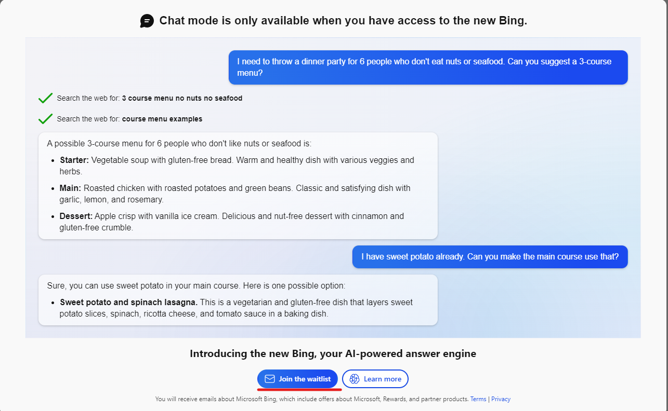Click the Dessert apple crisp bullet
Image resolution: width=668 pixels, height=411 pixels.
point(232,222)
